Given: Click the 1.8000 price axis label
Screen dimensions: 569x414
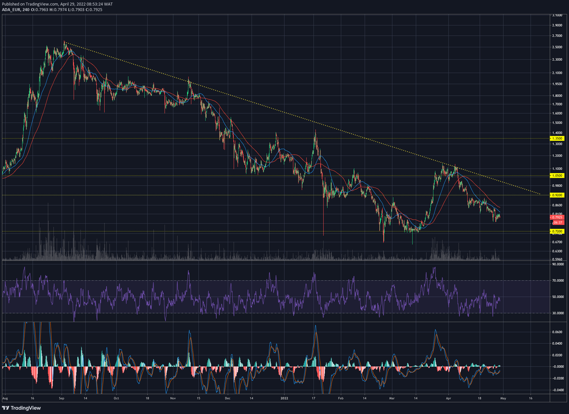Looking at the screenshot, I should 557,95.
